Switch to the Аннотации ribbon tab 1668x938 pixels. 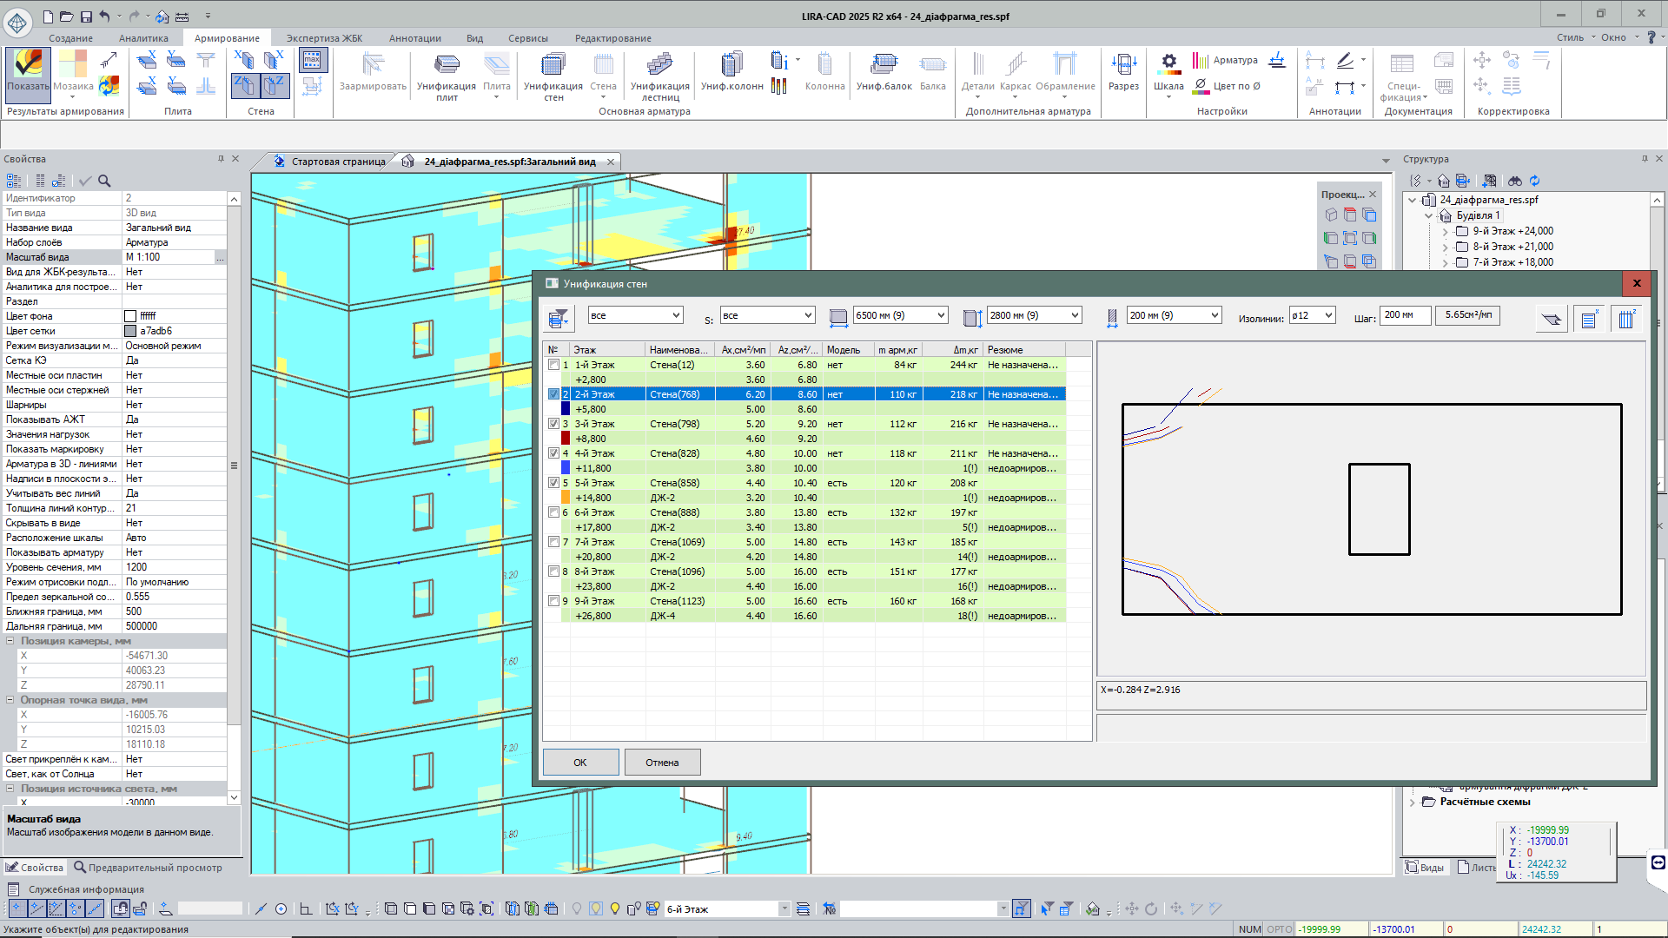tap(414, 38)
